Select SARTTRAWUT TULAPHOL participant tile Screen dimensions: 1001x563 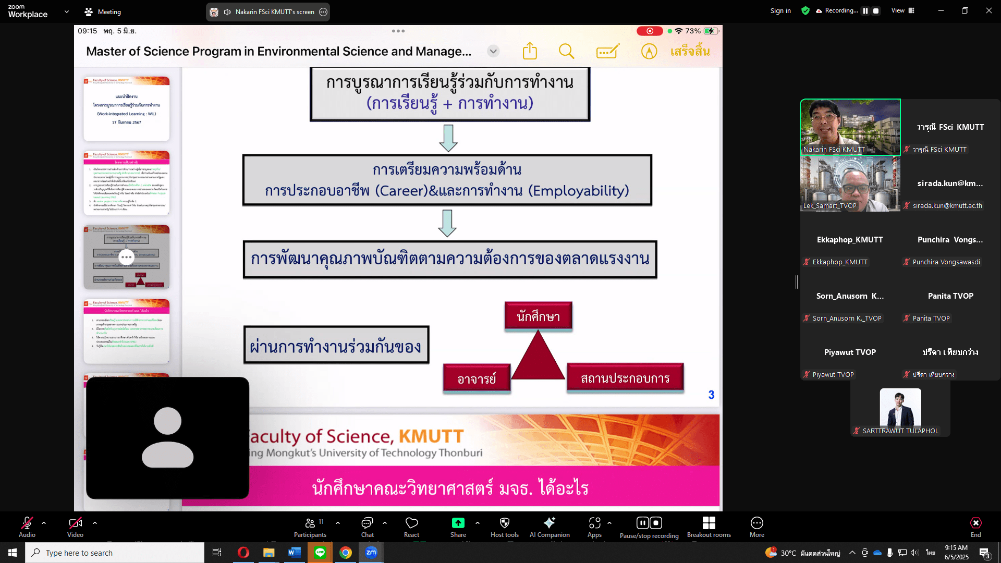coord(900,409)
